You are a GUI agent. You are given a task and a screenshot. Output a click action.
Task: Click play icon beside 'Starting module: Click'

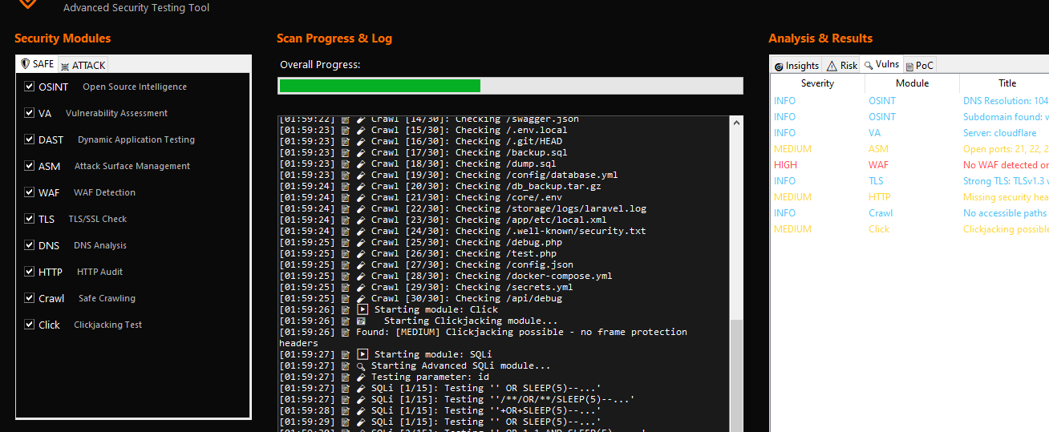point(362,309)
